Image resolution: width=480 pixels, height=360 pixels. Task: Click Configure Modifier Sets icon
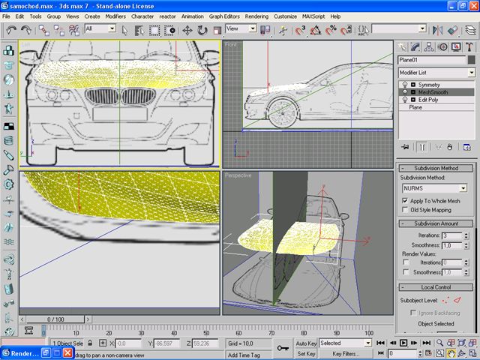[466, 147]
